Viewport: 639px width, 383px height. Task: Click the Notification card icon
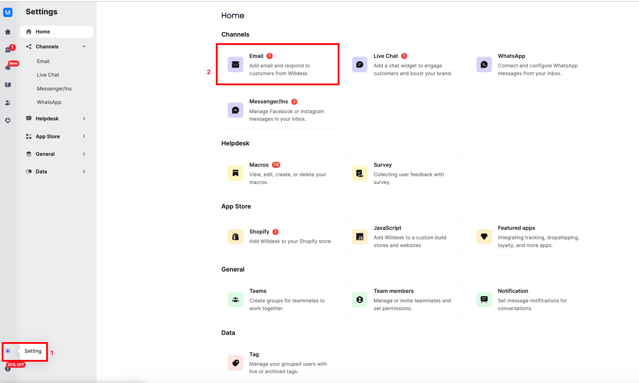484,299
